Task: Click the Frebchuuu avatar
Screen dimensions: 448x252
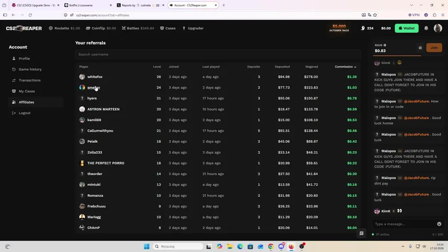Action: click(x=82, y=206)
